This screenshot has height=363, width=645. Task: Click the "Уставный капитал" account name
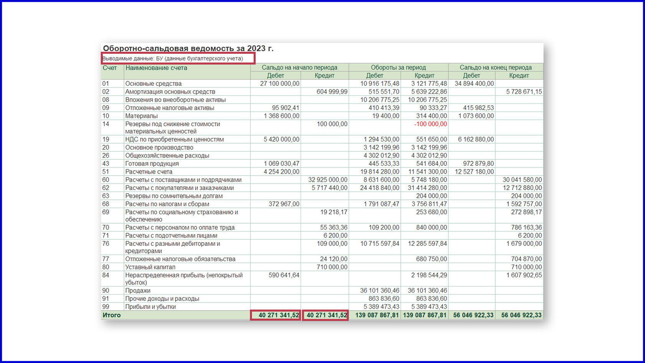click(150, 267)
